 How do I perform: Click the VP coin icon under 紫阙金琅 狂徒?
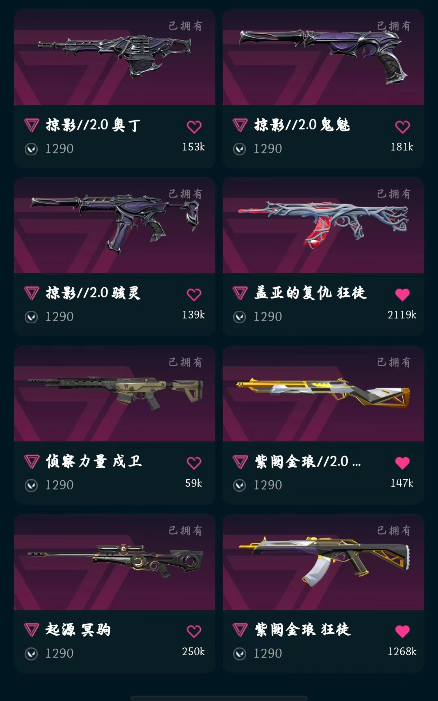[x=240, y=654]
